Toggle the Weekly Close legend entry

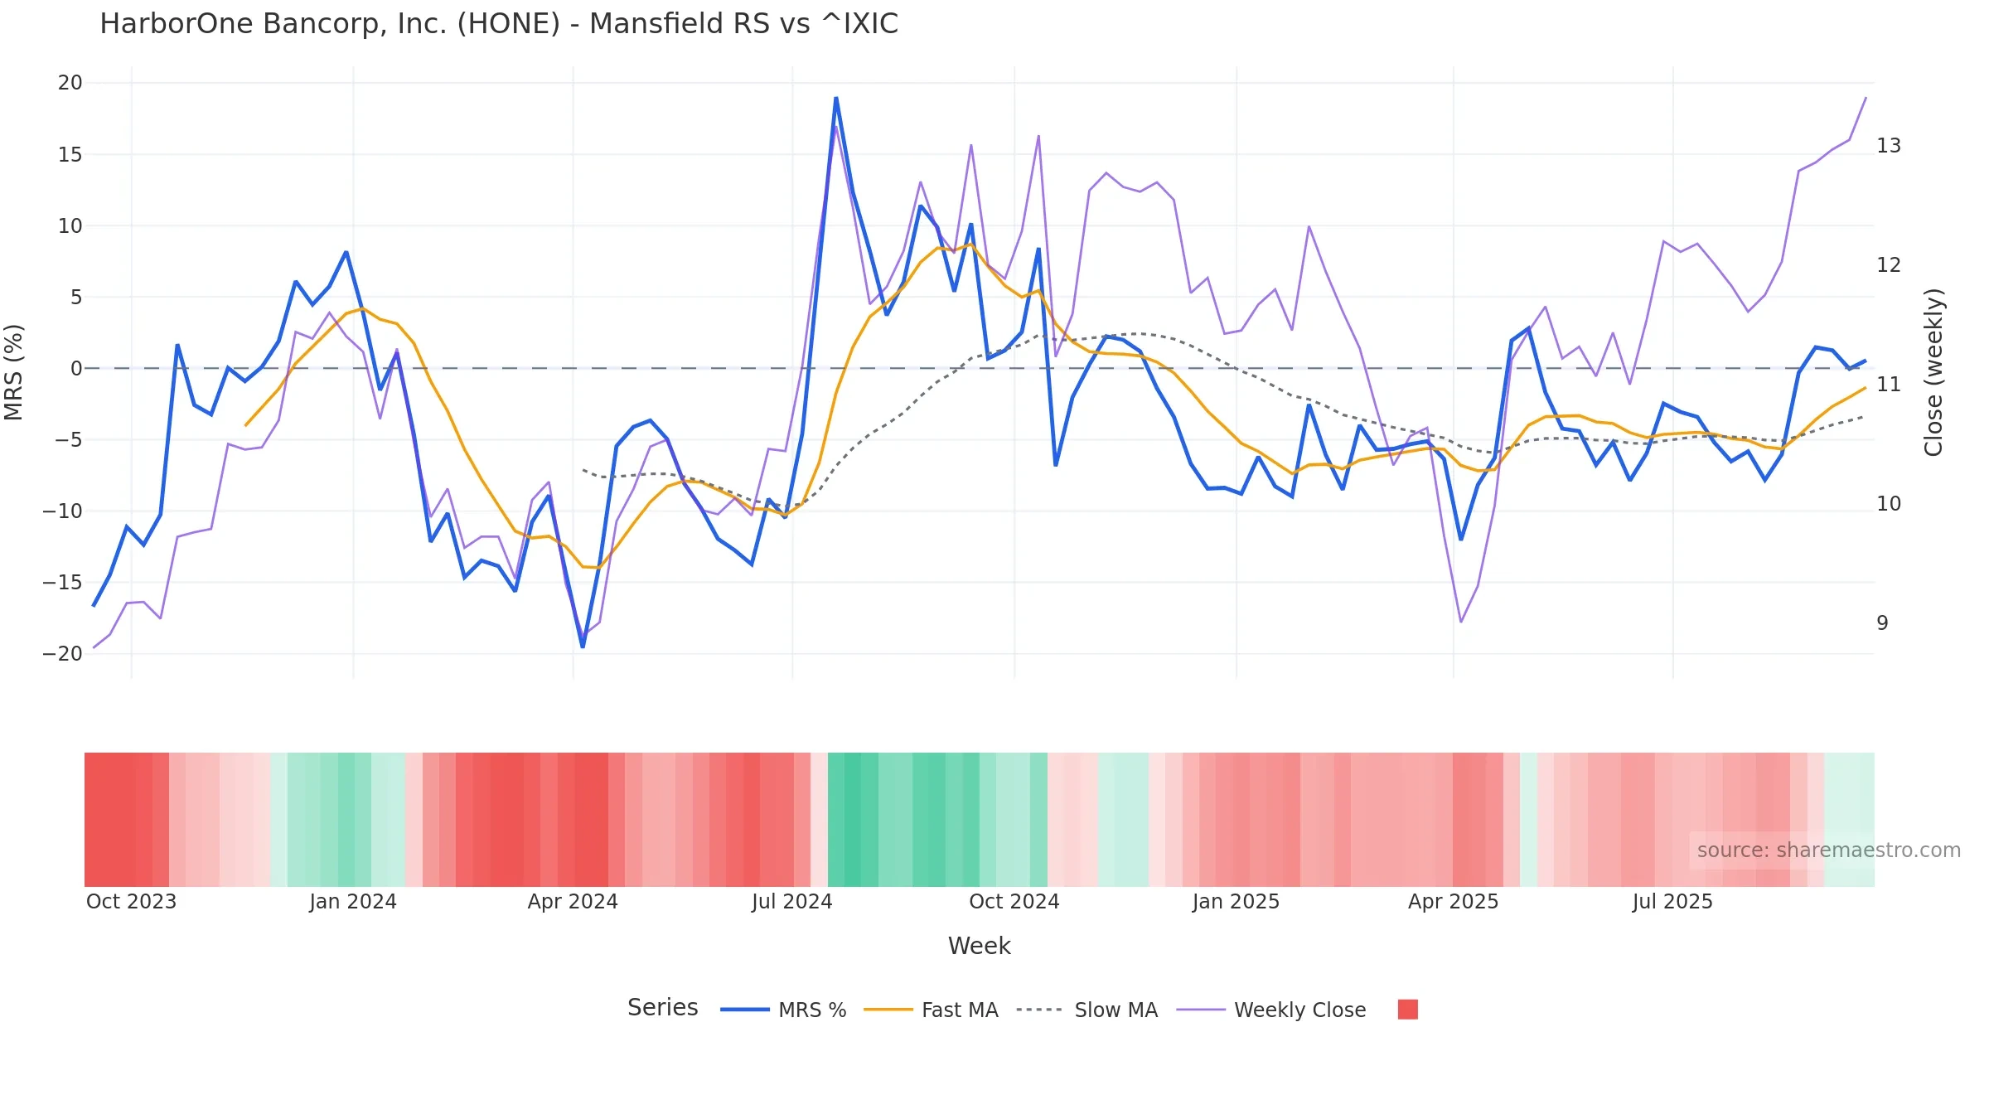coord(1271,1010)
